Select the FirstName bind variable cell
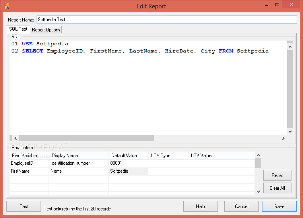The height and width of the screenshot is (218, 303). click(29, 171)
